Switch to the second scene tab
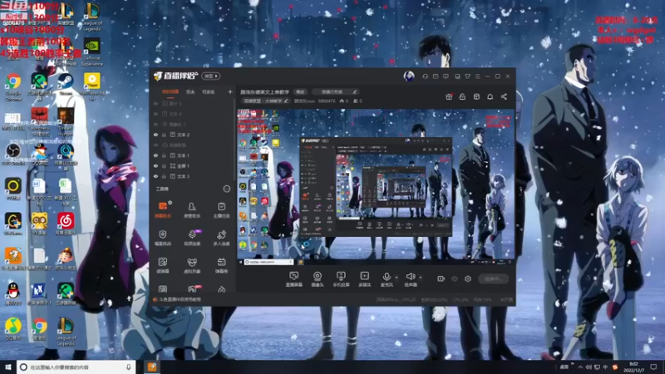The width and height of the screenshot is (665, 374). coord(190,92)
